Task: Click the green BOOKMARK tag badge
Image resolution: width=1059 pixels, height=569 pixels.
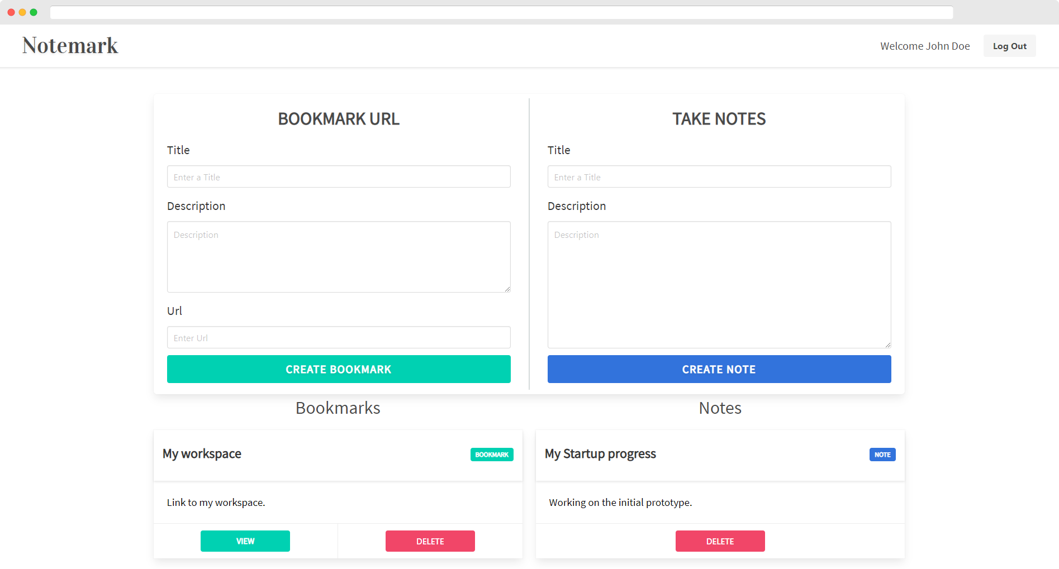Action: coord(491,455)
